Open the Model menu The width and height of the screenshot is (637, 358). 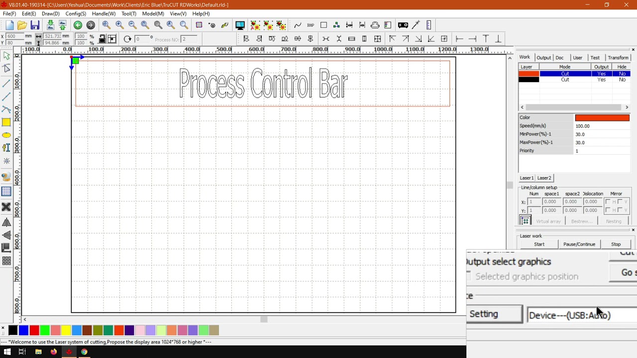click(153, 14)
